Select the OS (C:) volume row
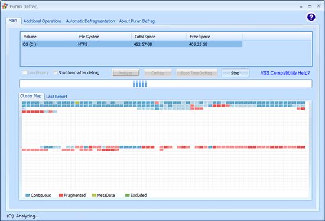325x221 pixels. (132, 44)
